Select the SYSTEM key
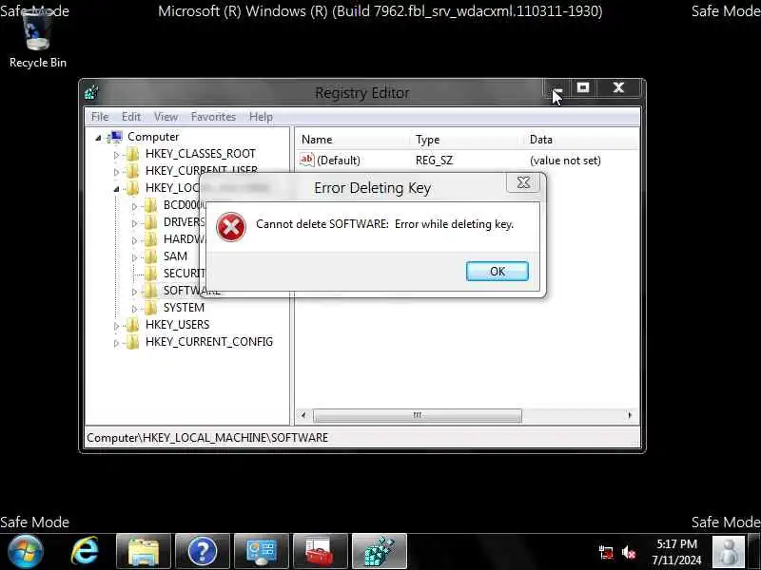Screen dimensions: 761x570 (184, 308)
